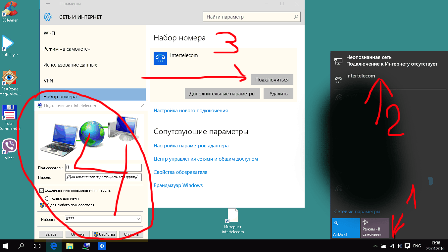Expand the Набрать #777 dropdown
Screen dimensions: 448x252
(138, 219)
